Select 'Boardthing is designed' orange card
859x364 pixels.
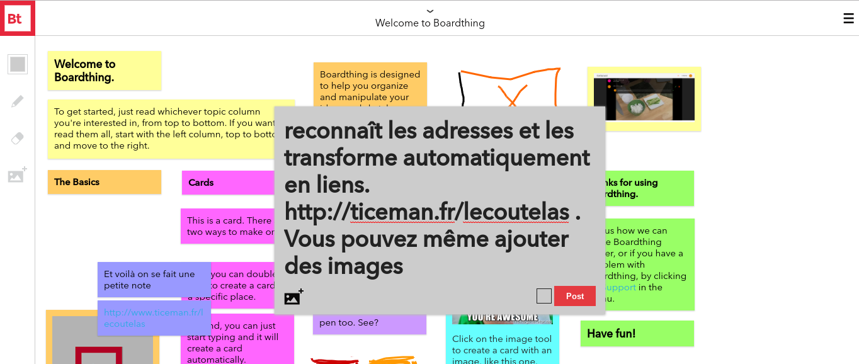pos(370,84)
